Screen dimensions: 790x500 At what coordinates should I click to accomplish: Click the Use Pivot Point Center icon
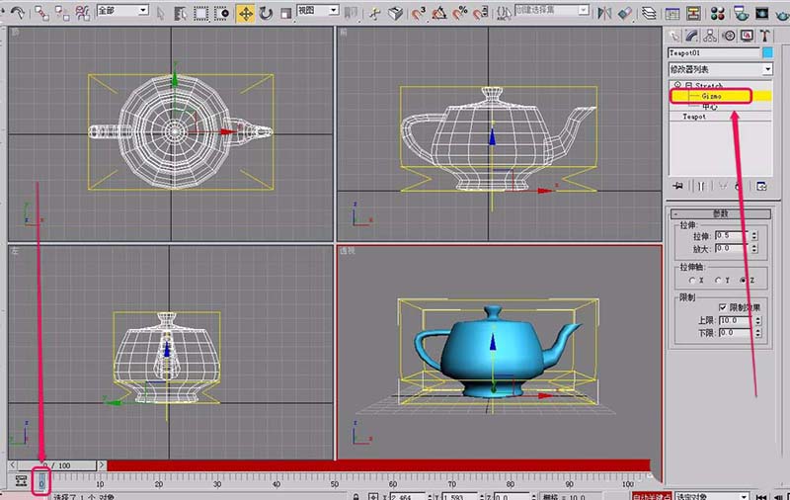point(352,13)
